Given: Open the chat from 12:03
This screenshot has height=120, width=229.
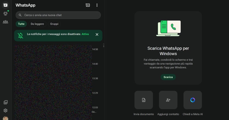Looking at the screenshot, I should click(x=58, y=109).
